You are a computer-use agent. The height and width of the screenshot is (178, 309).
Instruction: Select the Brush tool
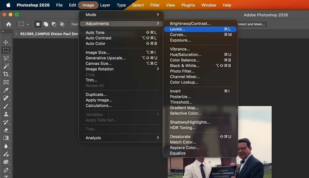(6, 106)
